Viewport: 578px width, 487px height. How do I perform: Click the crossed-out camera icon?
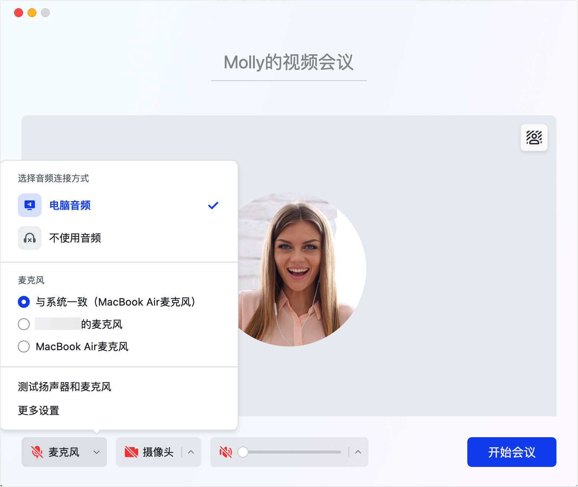pyautogui.click(x=132, y=452)
